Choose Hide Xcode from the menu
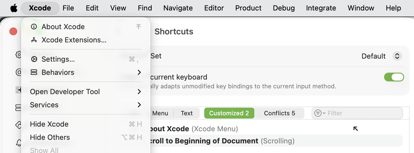The image size is (414, 153). 49,124
